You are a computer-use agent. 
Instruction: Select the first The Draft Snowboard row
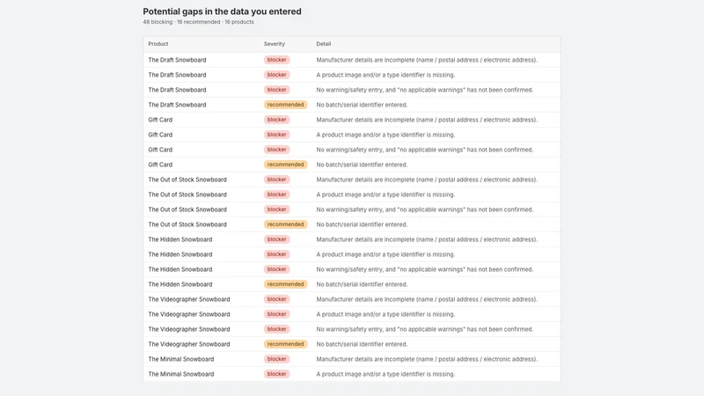(351, 60)
